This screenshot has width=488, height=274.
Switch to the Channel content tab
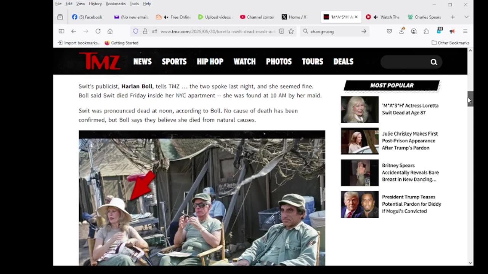[257, 17]
